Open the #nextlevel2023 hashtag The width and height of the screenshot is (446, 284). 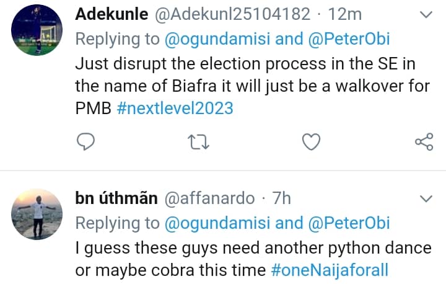[x=174, y=108]
